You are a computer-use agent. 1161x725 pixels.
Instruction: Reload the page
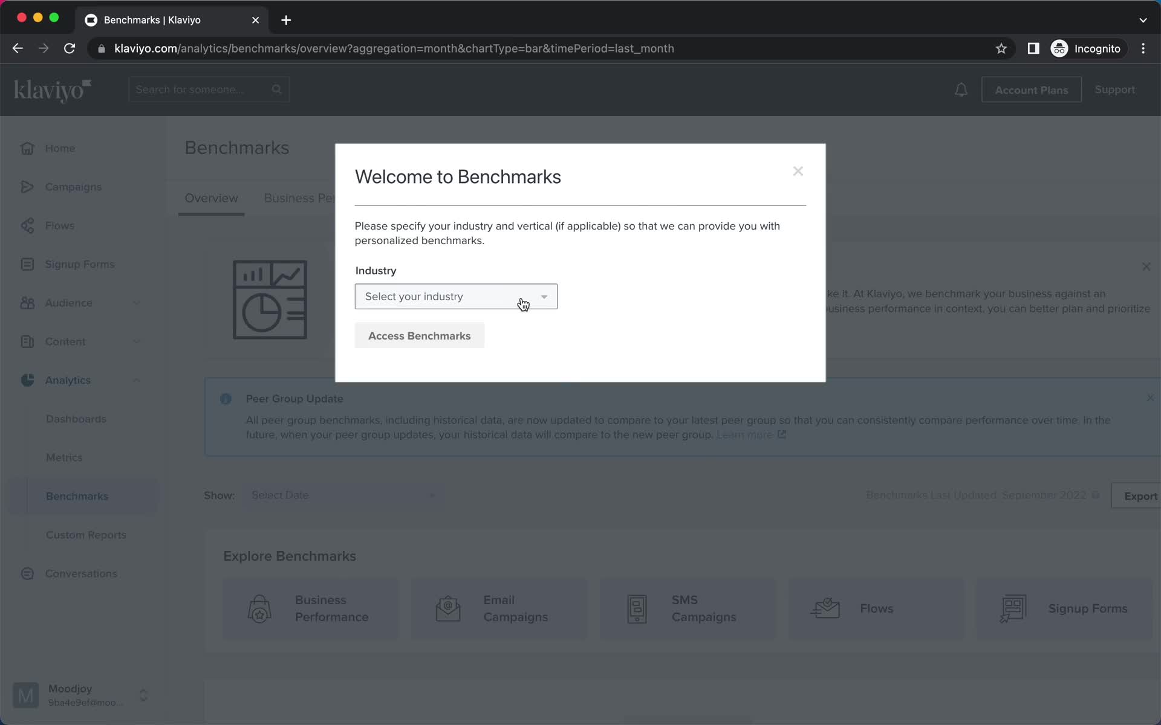[x=70, y=48]
